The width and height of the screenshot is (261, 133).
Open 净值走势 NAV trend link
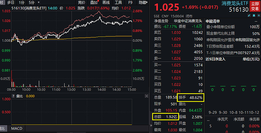tap(161, 21)
